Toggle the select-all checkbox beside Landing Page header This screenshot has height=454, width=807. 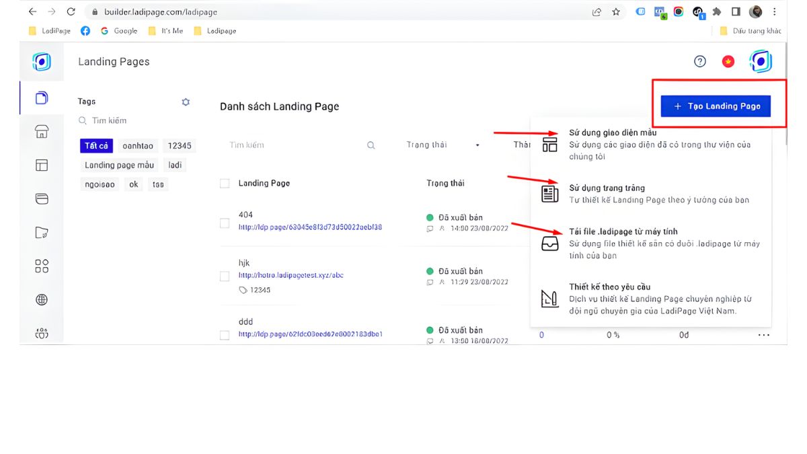tap(225, 184)
